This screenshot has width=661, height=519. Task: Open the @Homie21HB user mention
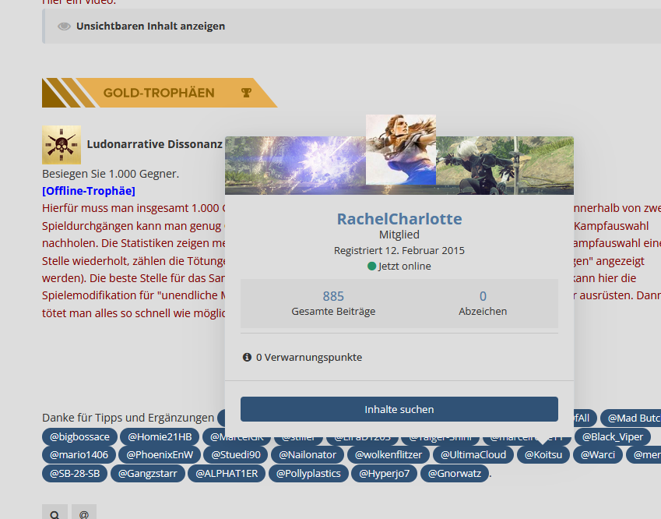coord(160,436)
